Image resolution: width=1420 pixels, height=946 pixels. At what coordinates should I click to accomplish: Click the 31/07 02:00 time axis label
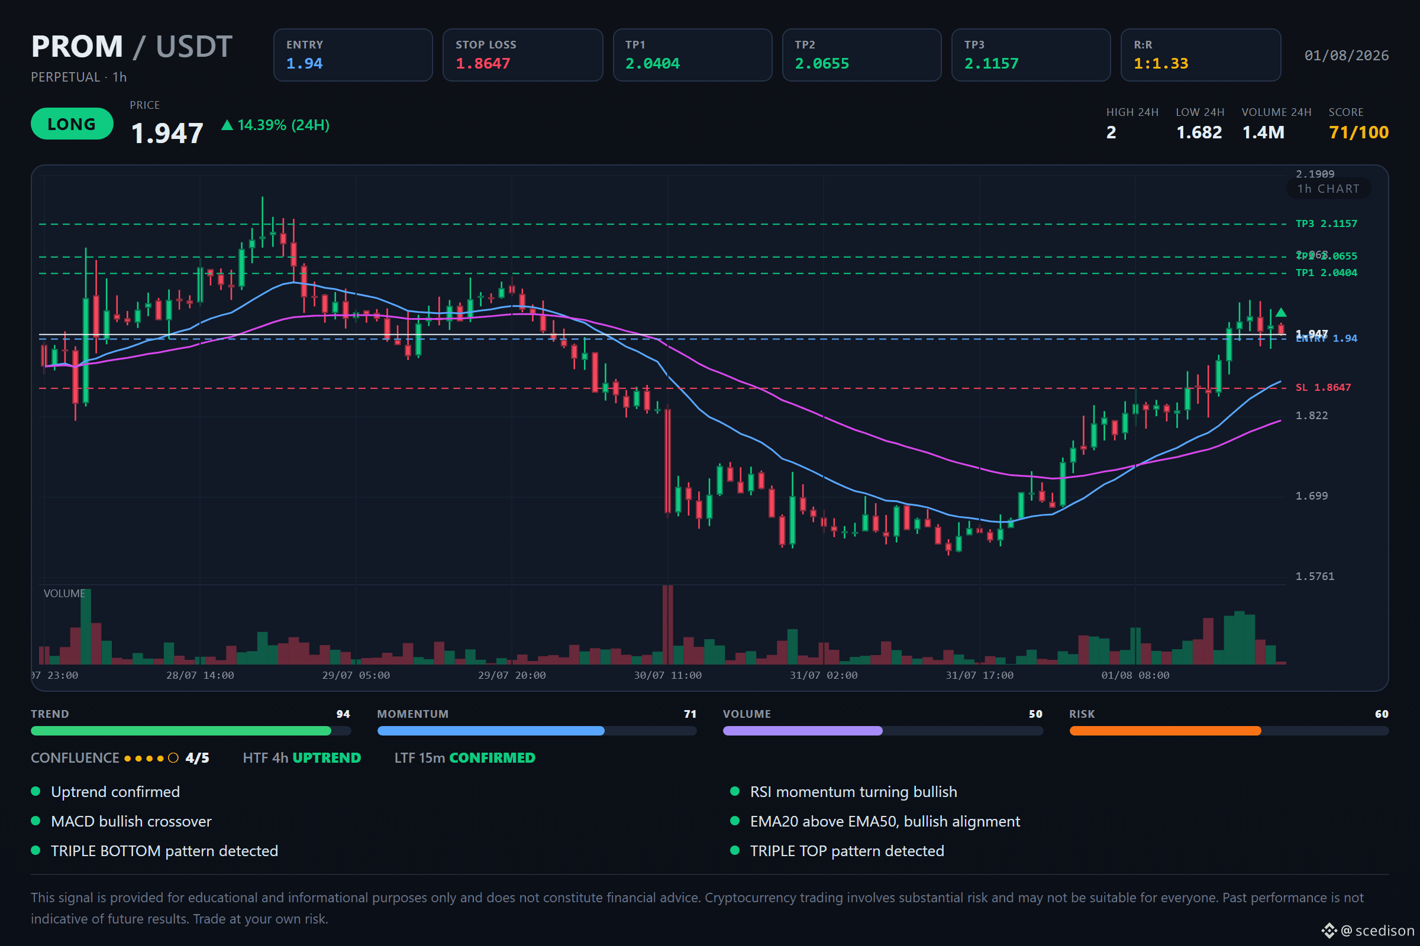[x=824, y=675]
